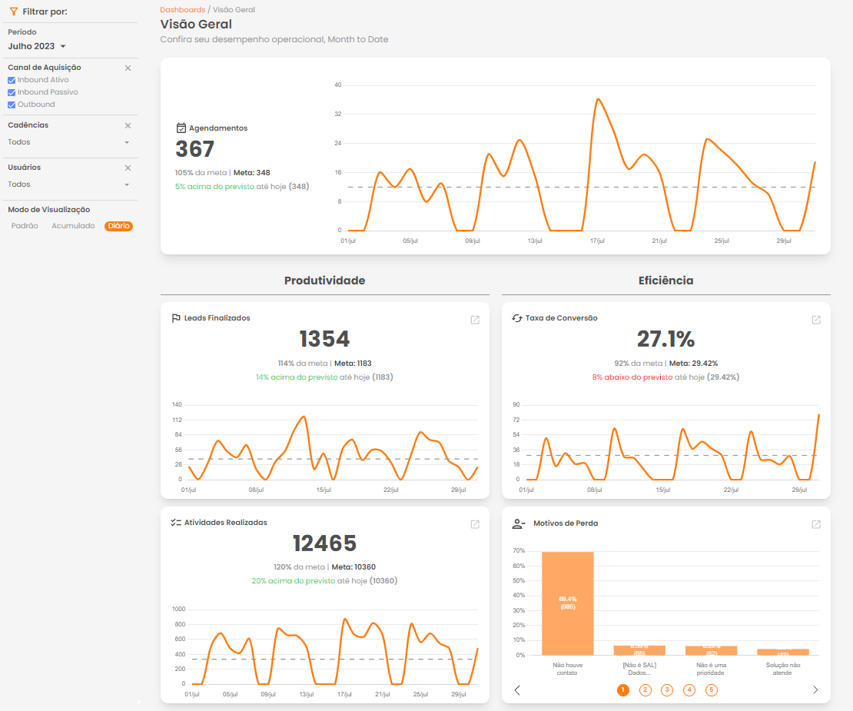Uncheck the Inbound Ativo checkbox
Screen dimensions: 853x711
(12, 80)
